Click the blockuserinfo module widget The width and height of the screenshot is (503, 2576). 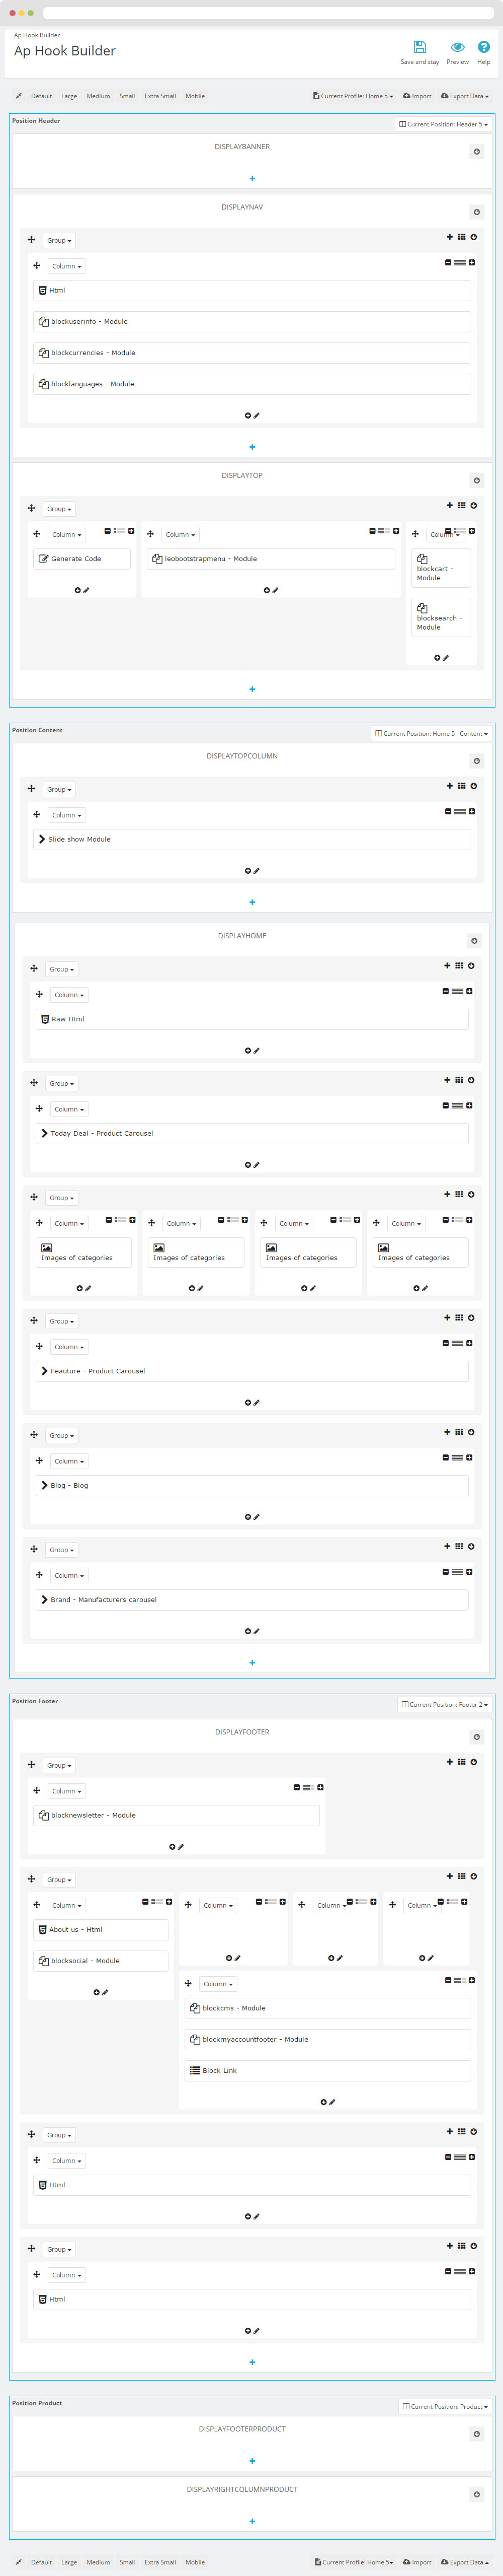[x=251, y=322]
